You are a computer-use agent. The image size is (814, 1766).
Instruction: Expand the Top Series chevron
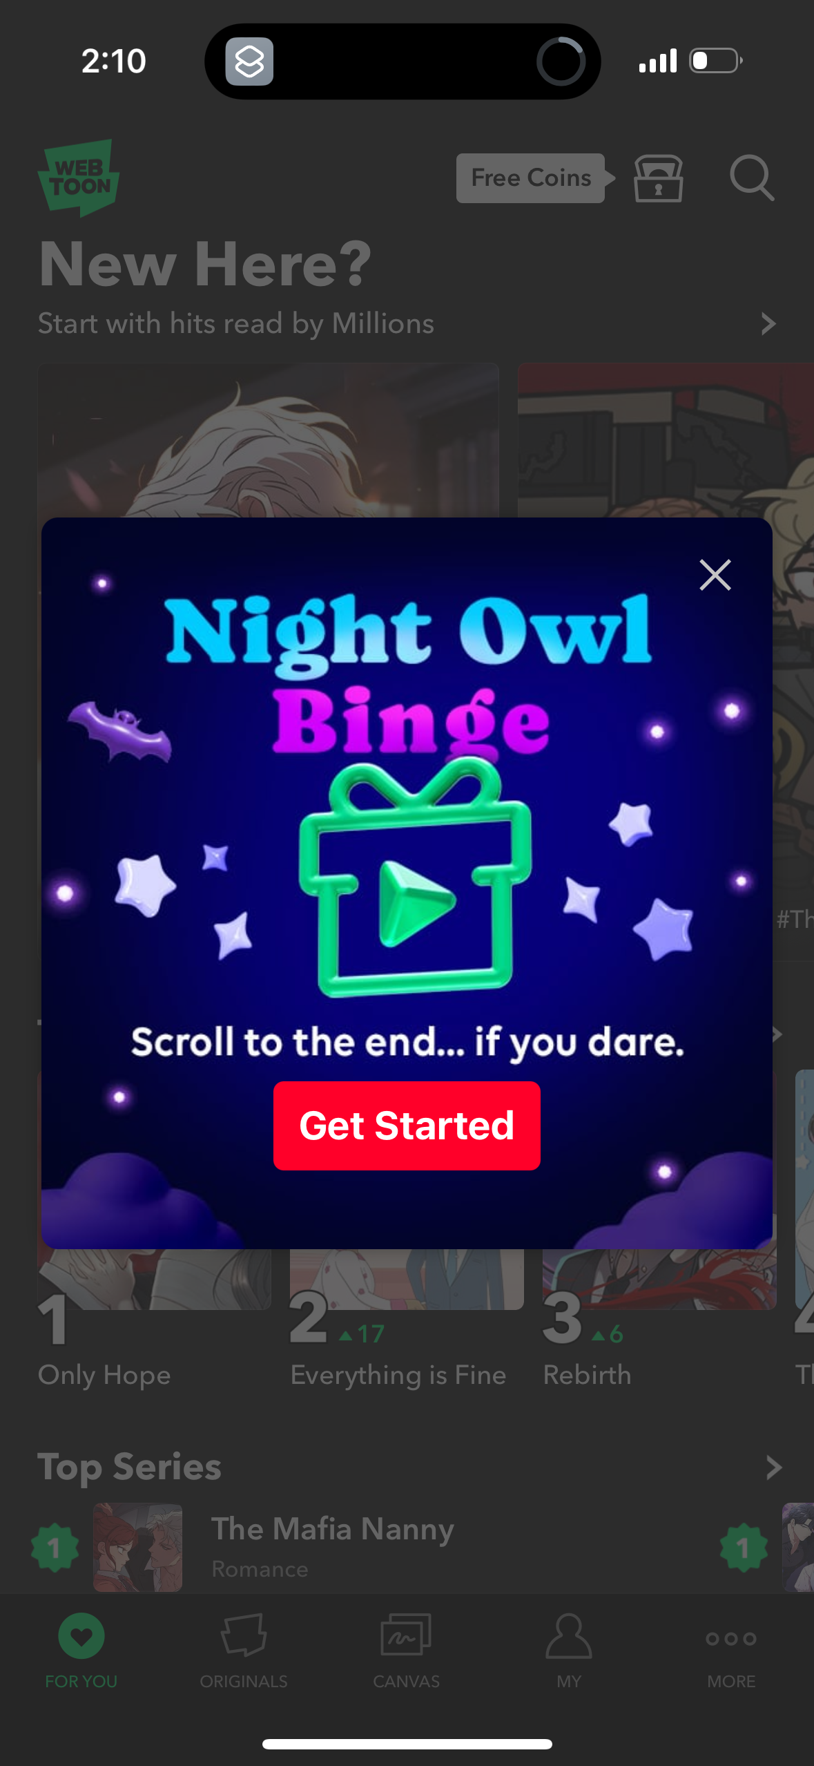pos(773,1467)
